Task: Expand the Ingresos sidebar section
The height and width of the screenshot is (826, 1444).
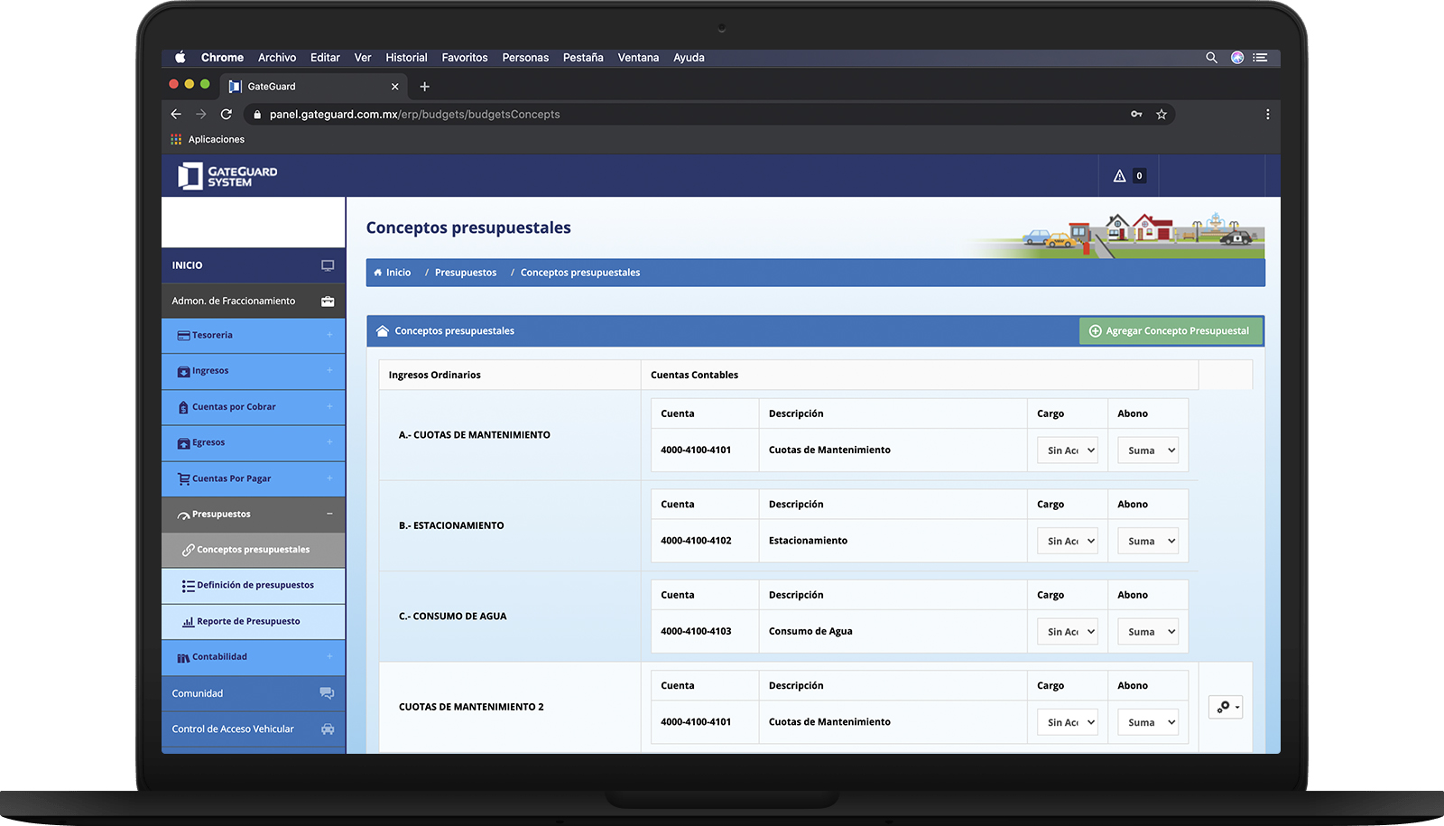Action: point(254,371)
